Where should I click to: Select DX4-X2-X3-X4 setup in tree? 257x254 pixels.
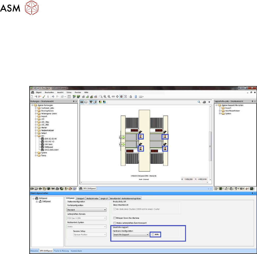click(x=51, y=139)
